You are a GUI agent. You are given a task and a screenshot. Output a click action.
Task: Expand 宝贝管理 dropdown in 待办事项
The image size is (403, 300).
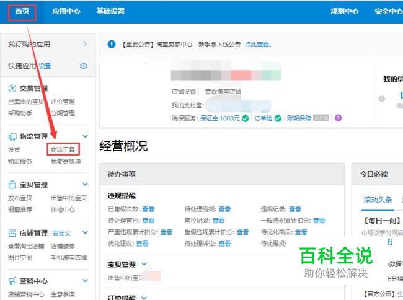pos(144,264)
